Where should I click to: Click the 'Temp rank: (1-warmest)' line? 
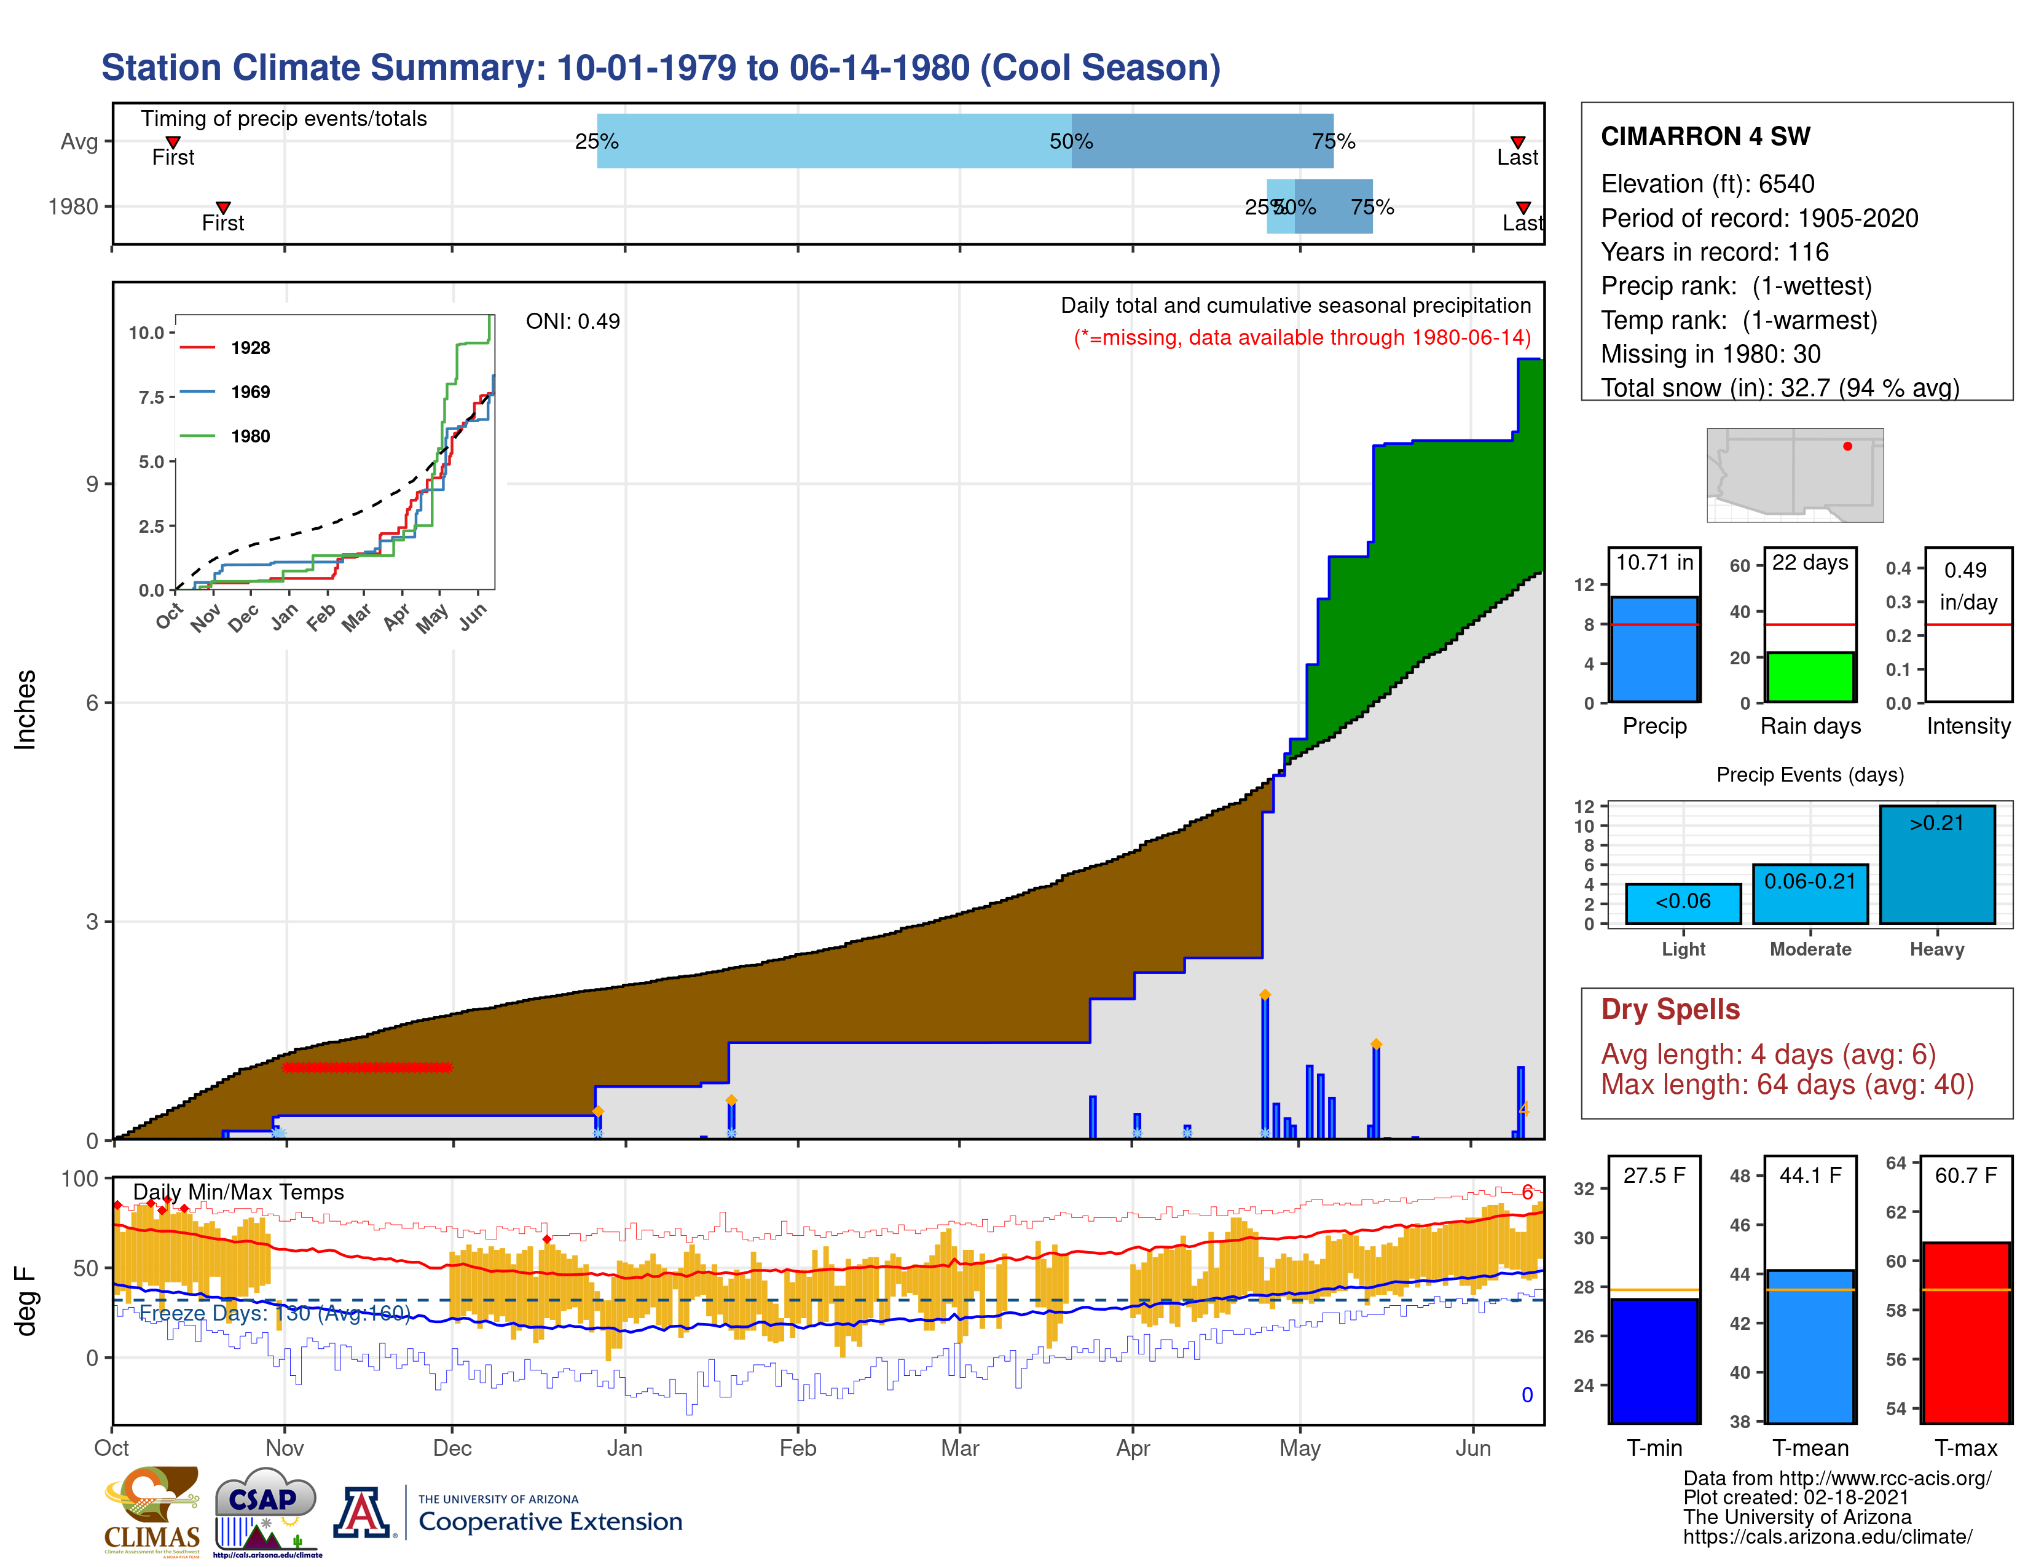(1739, 320)
